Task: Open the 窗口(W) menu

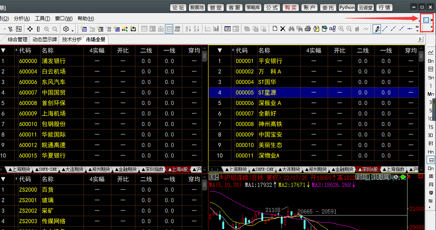Action: [x=64, y=18]
